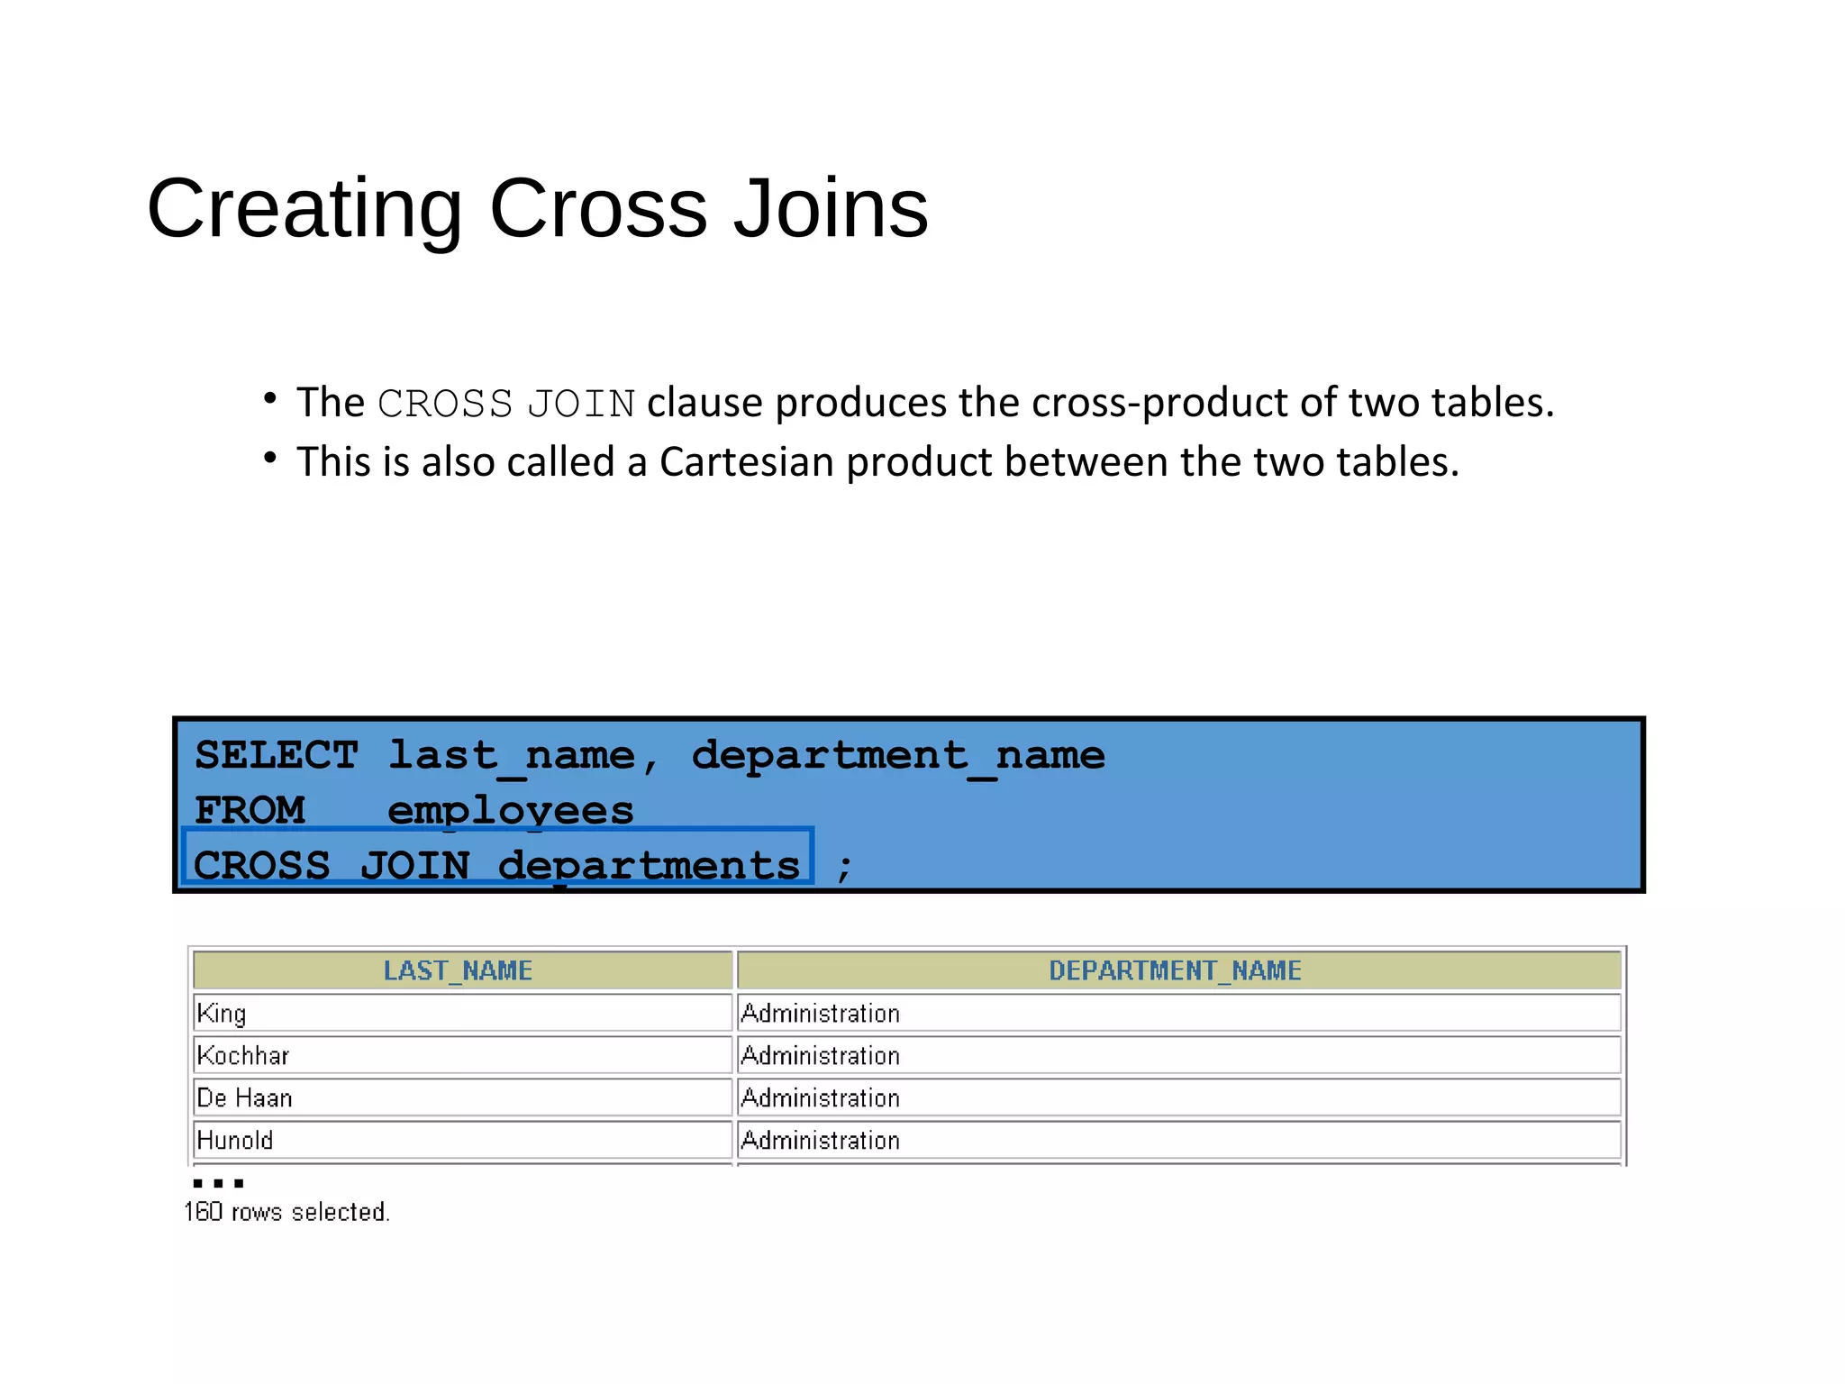Screen dimensions: 1845x1384
Task: Click the 'CROSS JOIN departments' code line
Action: point(497,865)
